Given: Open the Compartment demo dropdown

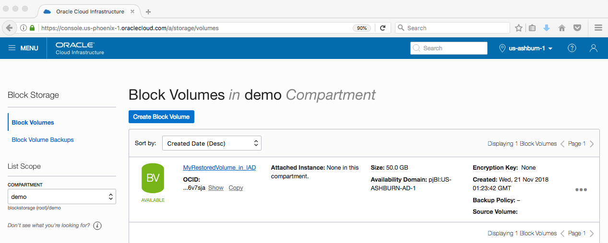Looking at the screenshot, I should click(62, 197).
